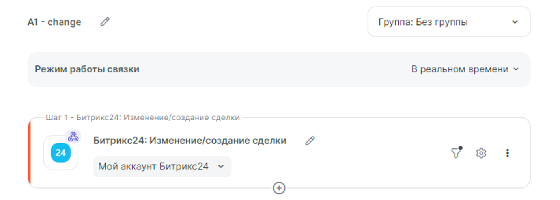
Task: Click the purple webhook badge on the logo
Action: (x=73, y=137)
